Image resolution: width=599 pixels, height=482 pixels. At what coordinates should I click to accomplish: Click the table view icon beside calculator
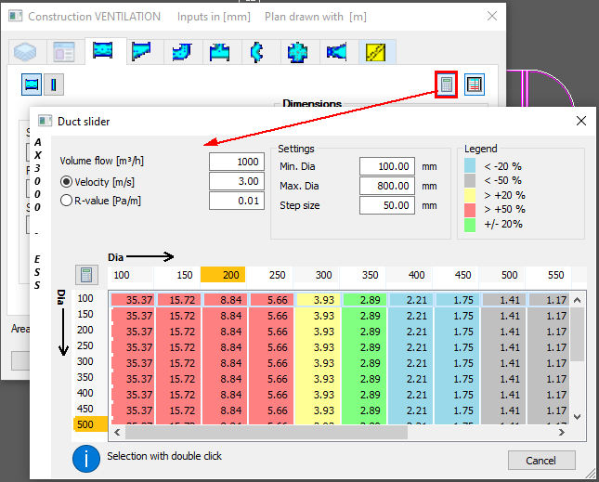click(x=475, y=85)
